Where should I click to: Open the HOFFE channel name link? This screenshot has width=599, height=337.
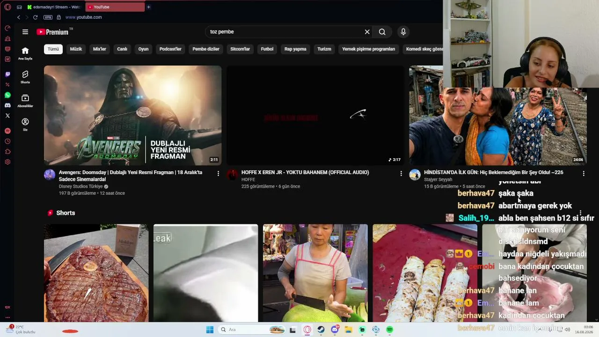[x=248, y=180]
